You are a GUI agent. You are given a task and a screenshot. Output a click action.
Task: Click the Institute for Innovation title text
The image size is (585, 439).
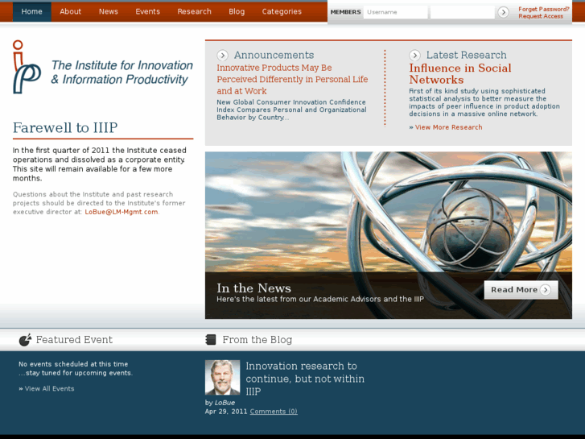pyautogui.click(x=122, y=72)
